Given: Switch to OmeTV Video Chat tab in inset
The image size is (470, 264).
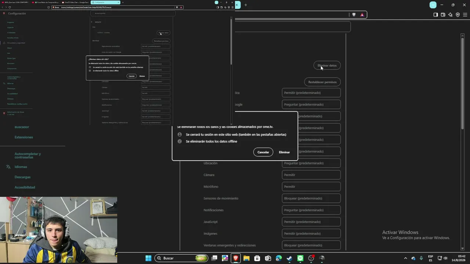Looking at the screenshot, I should 75,2.
